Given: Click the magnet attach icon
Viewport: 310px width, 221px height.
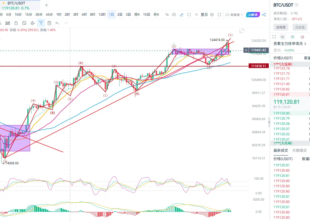Looking at the screenshot, I should [x=33, y=23].
